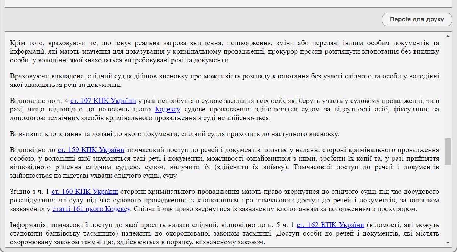Image resolution: width=457 pixels, height=252 pixels.
Task: Open the 'ст. 159 КПК України' link
Action: click(x=91, y=150)
